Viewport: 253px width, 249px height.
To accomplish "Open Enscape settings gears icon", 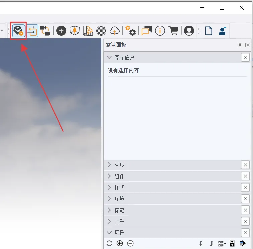I will pyautogui.click(x=131, y=31).
